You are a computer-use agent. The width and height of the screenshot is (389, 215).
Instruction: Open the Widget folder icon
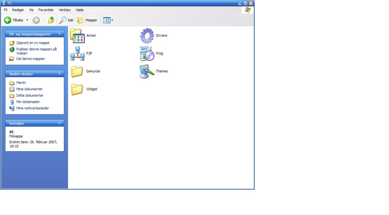pos(77,89)
